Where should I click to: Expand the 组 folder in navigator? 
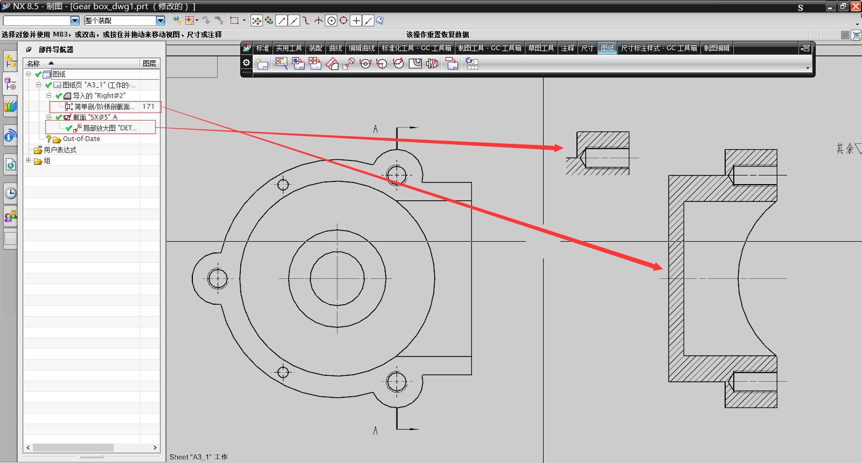(x=29, y=160)
